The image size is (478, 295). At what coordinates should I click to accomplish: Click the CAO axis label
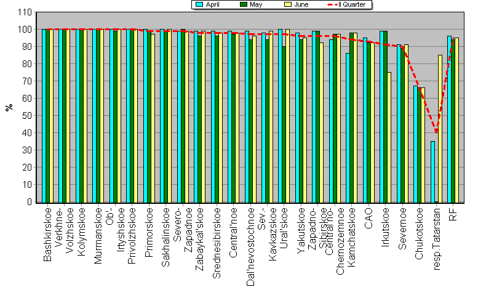pyautogui.click(x=368, y=219)
